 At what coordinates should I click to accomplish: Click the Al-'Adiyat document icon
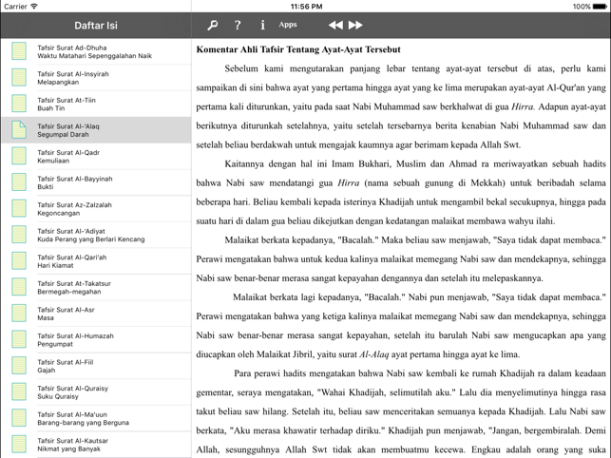pos(19,235)
